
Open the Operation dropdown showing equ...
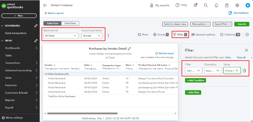pyautogui.click(x=213, y=71)
